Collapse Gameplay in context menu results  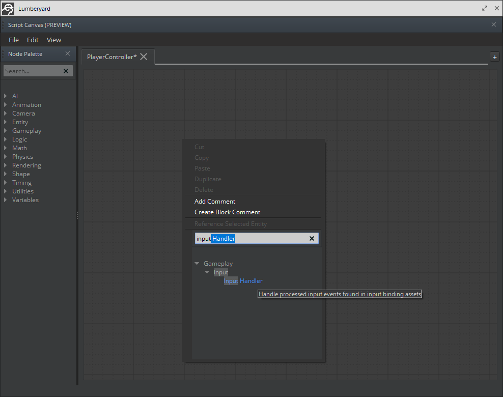coord(197,263)
